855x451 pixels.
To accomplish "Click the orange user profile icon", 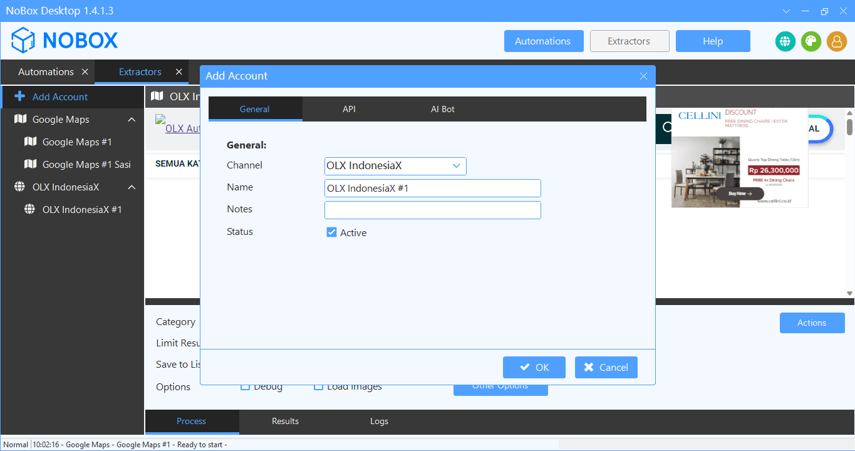I will click(x=836, y=41).
